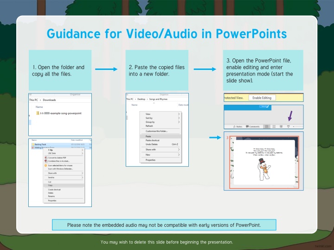Expand the 7-Zip submenu
The image size is (334, 250).
coord(64,150)
